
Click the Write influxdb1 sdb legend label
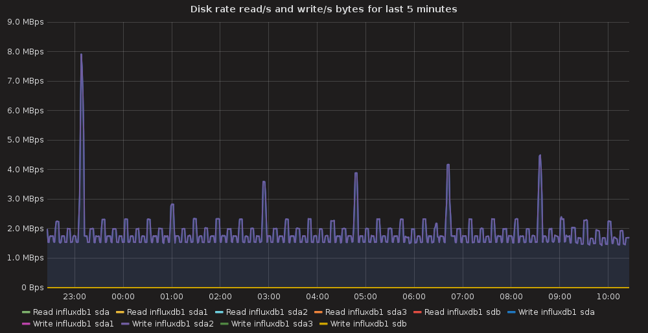pyautogui.click(x=368, y=323)
